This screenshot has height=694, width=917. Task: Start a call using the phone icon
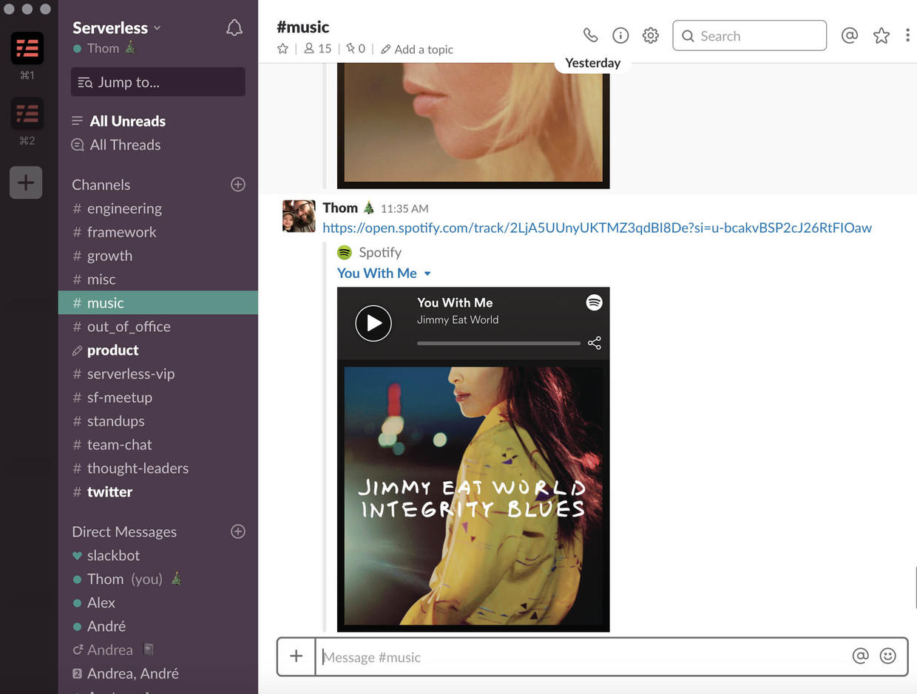[x=590, y=35]
